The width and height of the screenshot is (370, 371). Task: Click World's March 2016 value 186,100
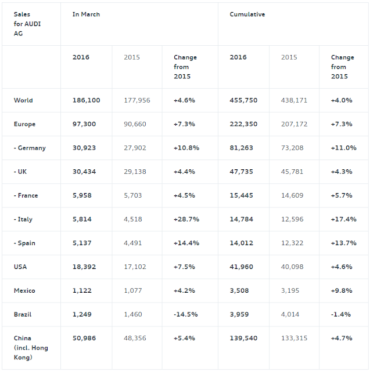pyautogui.click(x=87, y=100)
